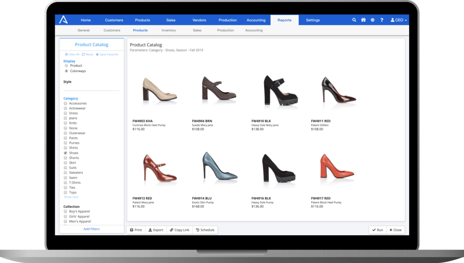Image resolution: width=464 pixels, height=263 pixels.
Task: Switch to the Reports tab
Action: [284, 20]
